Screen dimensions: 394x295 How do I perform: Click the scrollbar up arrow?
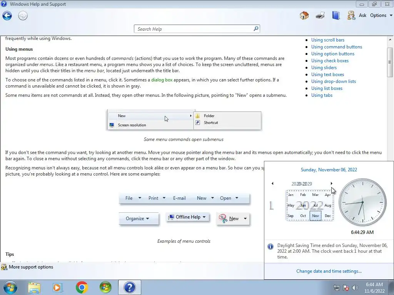390,40
